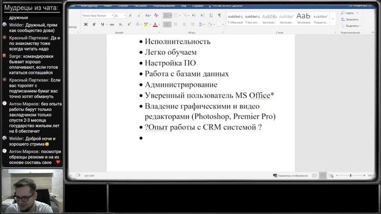
Task: Sort the selected paragraphs
Action: coord(211,15)
